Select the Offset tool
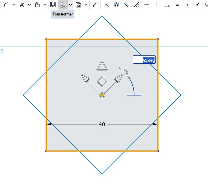 coord(37,5)
